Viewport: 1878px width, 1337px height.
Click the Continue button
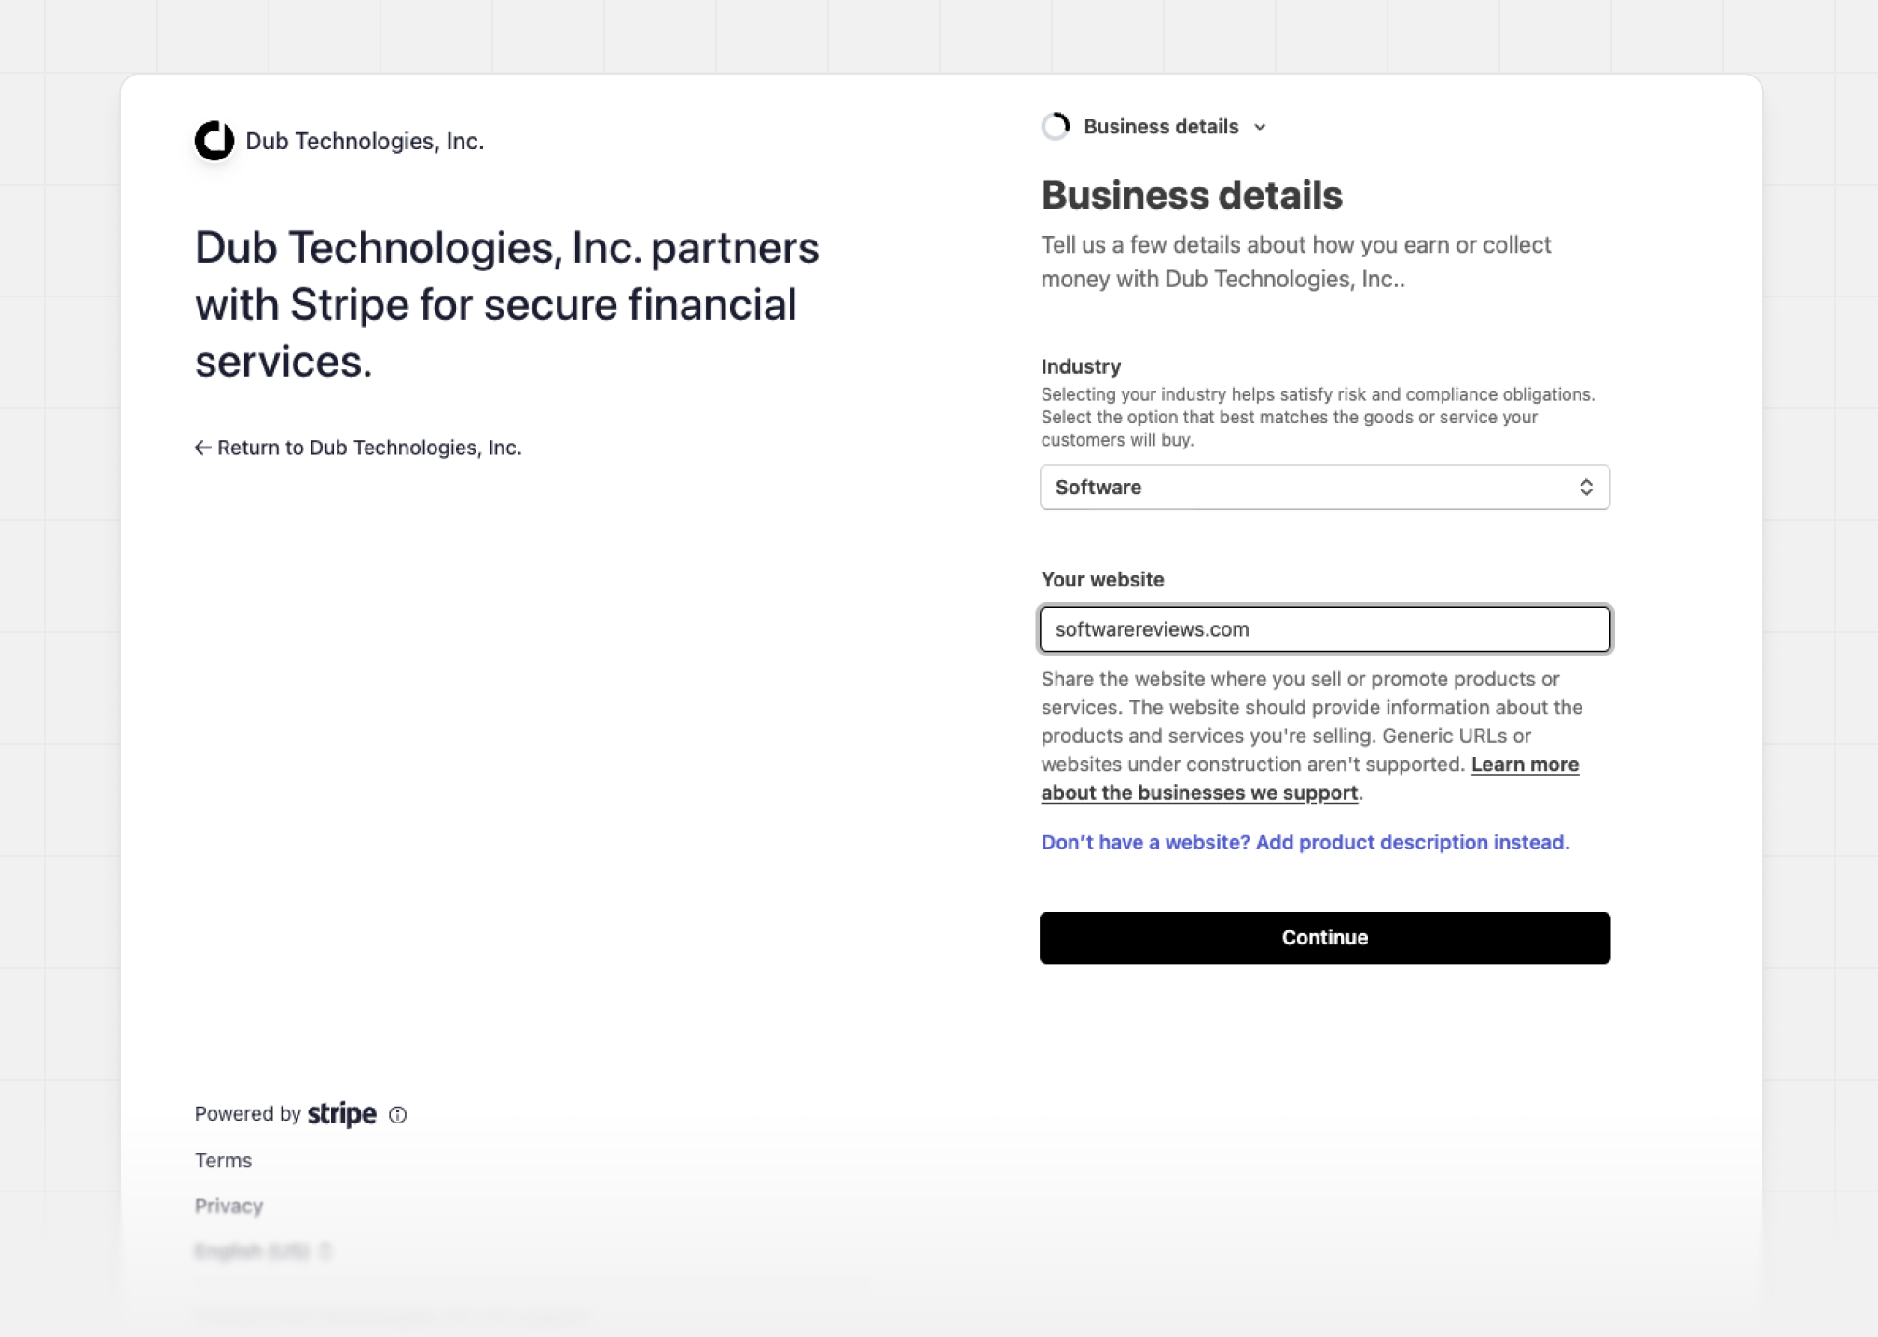tap(1325, 938)
